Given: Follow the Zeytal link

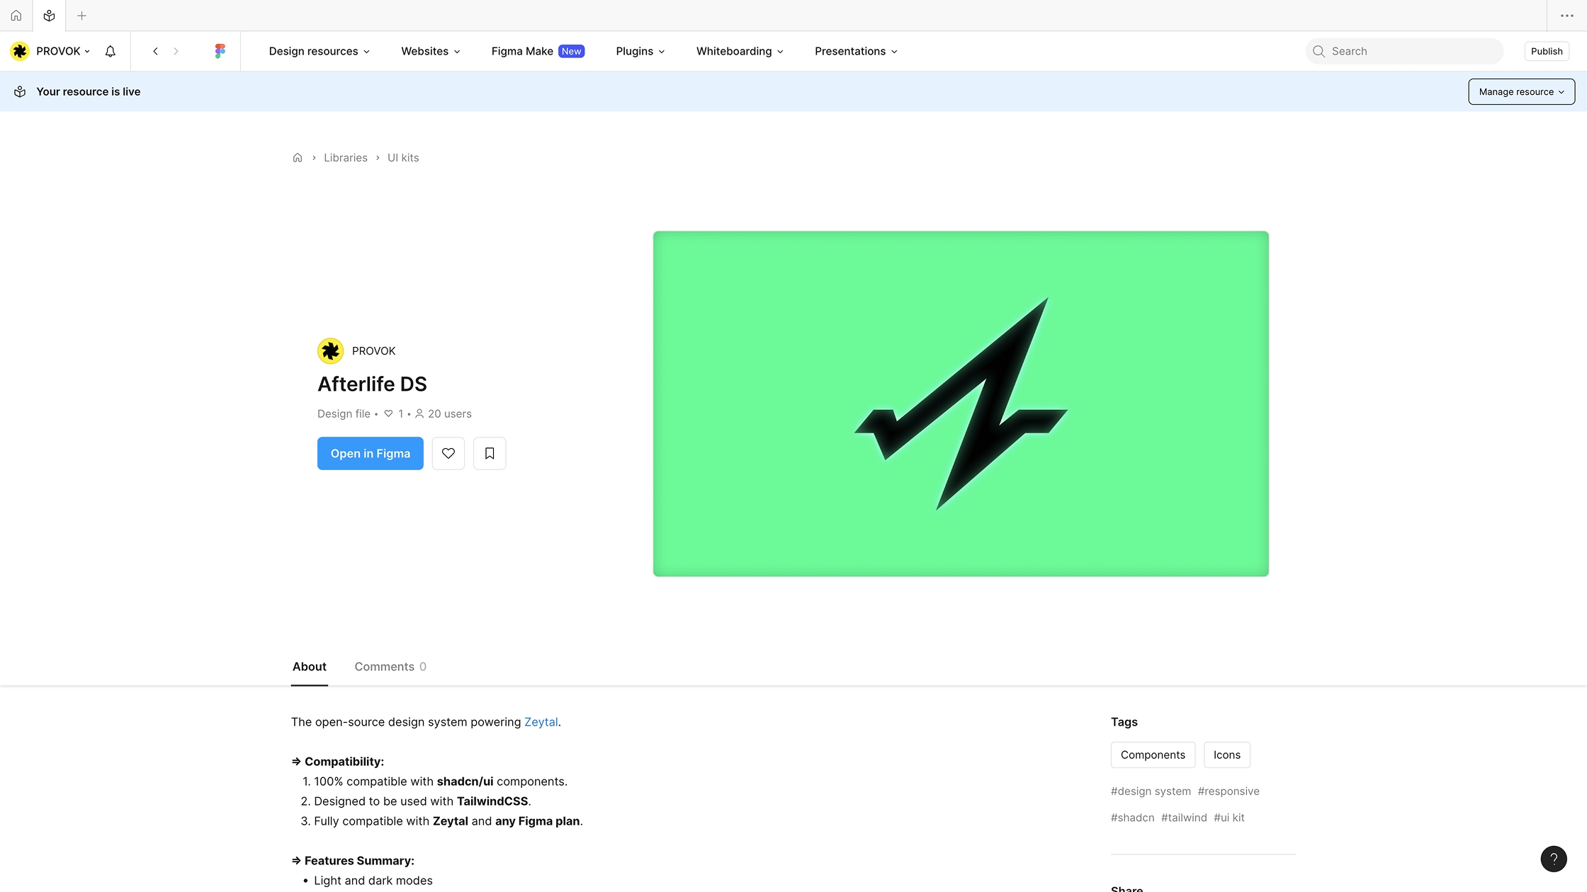Looking at the screenshot, I should click(x=541, y=721).
